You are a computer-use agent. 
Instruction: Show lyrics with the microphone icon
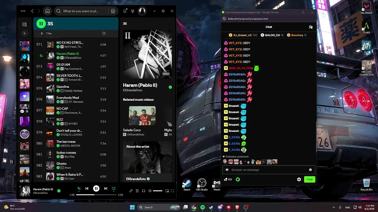coord(131,191)
